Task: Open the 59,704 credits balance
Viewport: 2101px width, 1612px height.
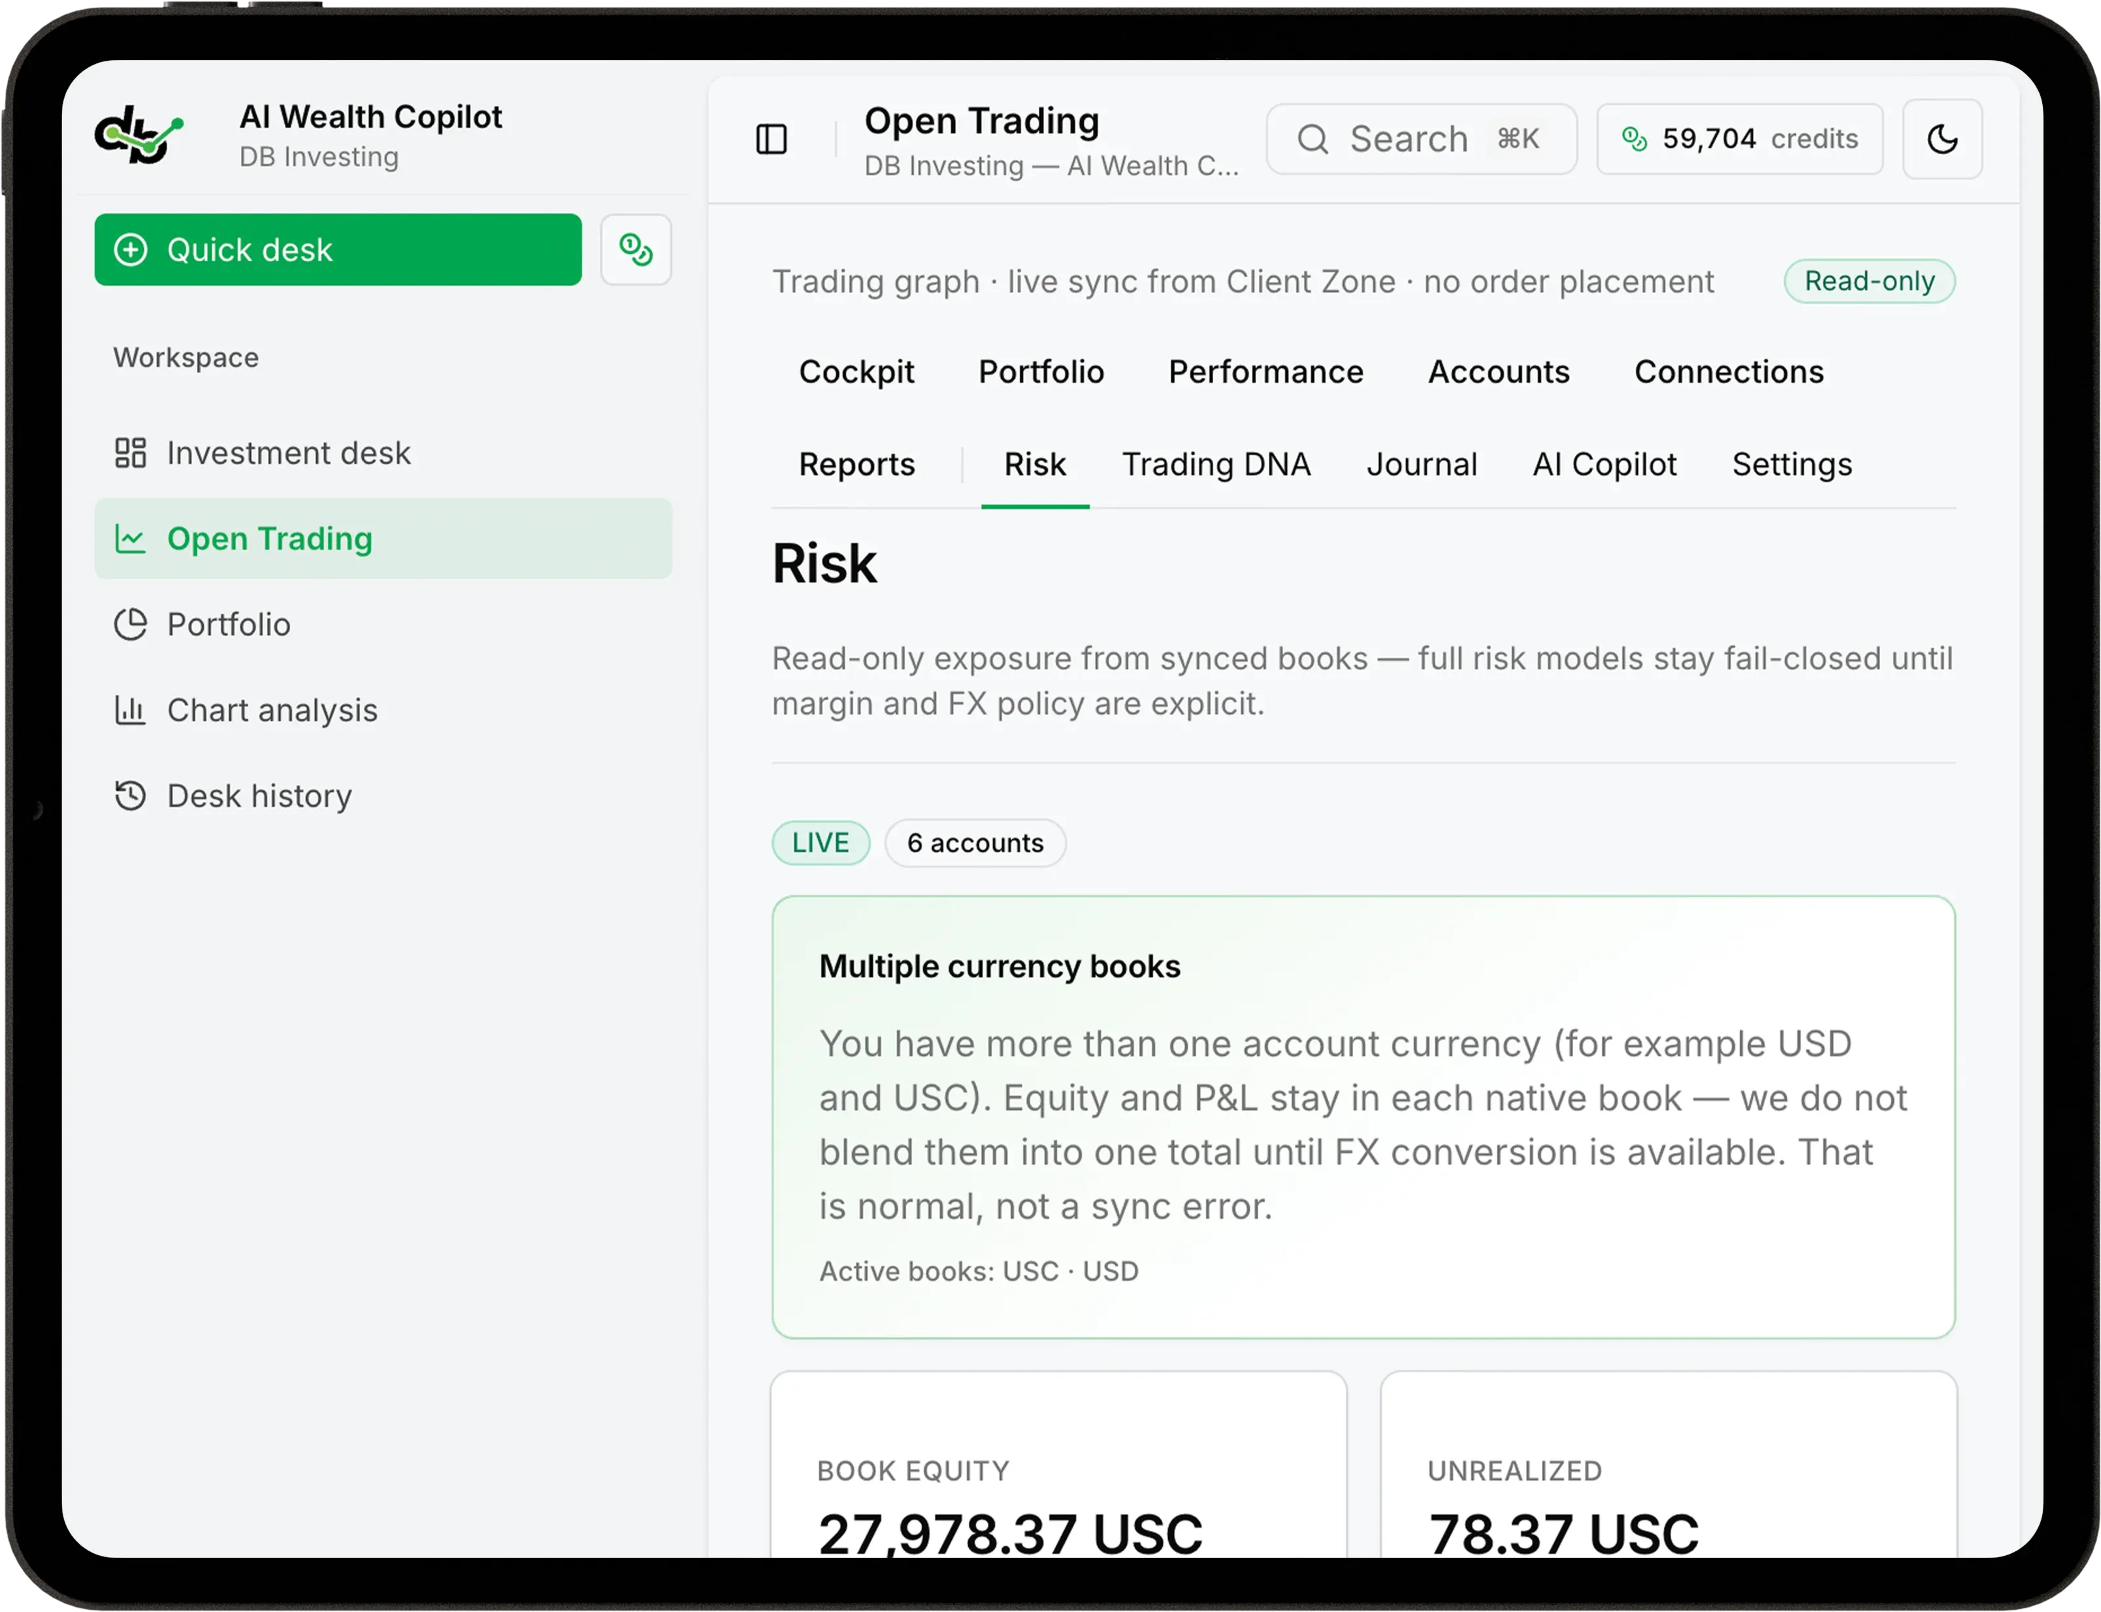Action: coord(1739,139)
